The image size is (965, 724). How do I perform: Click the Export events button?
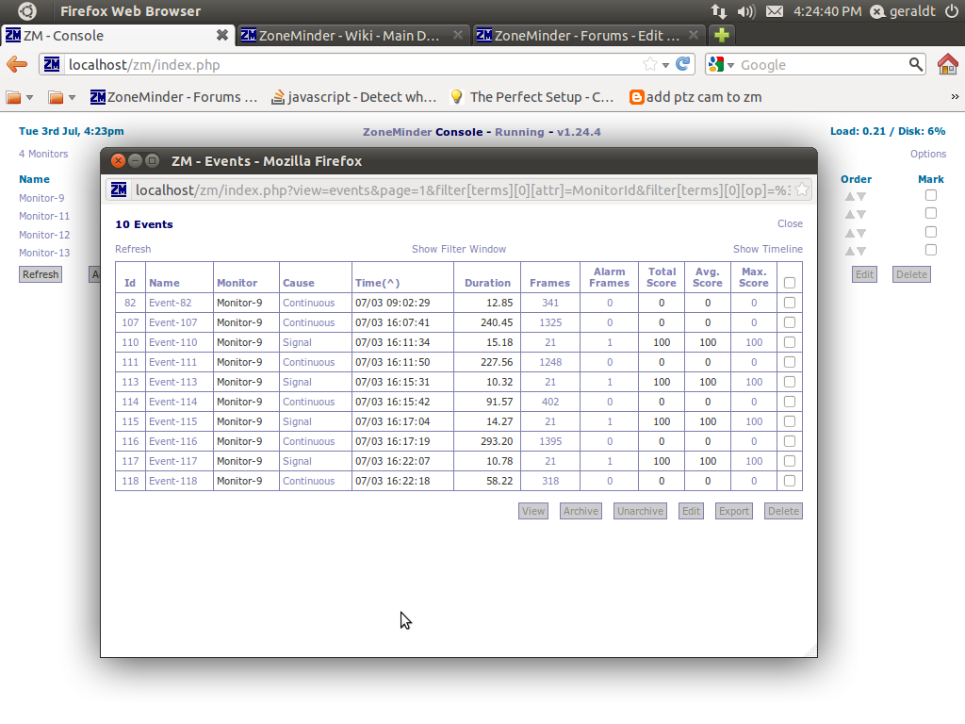coord(733,511)
